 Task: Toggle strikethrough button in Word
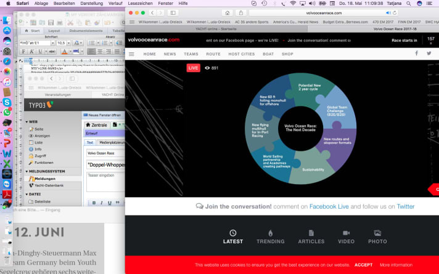pyautogui.click(x=52, y=52)
